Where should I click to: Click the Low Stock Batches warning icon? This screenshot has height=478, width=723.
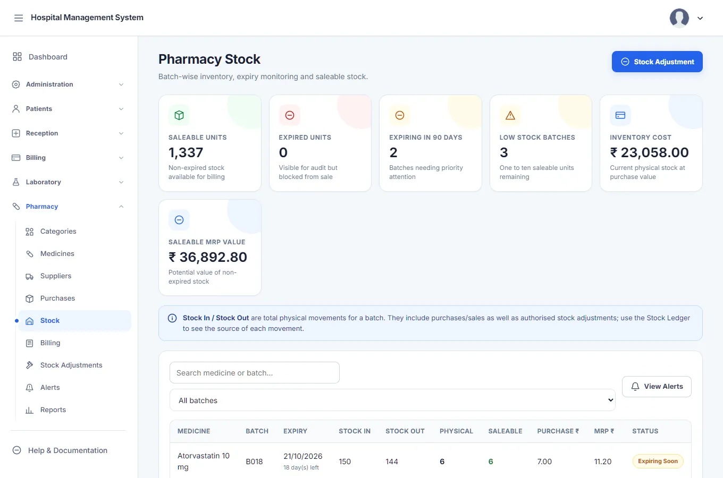coord(510,115)
